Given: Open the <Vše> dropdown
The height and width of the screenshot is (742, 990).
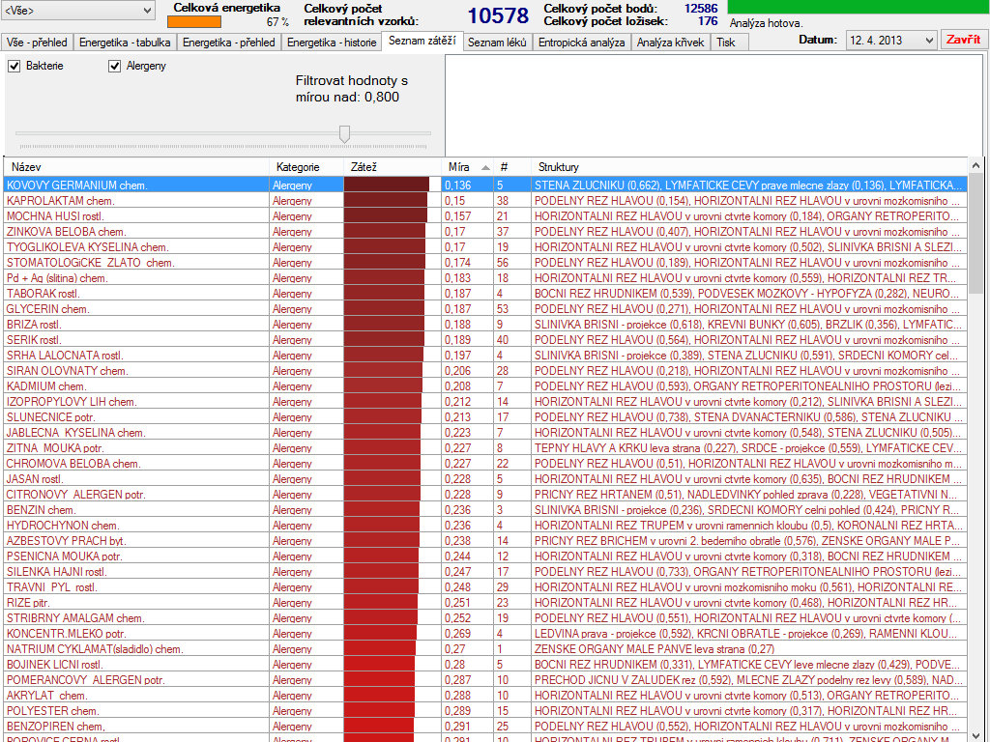Looking at the screenshot, I should point(77,10).
